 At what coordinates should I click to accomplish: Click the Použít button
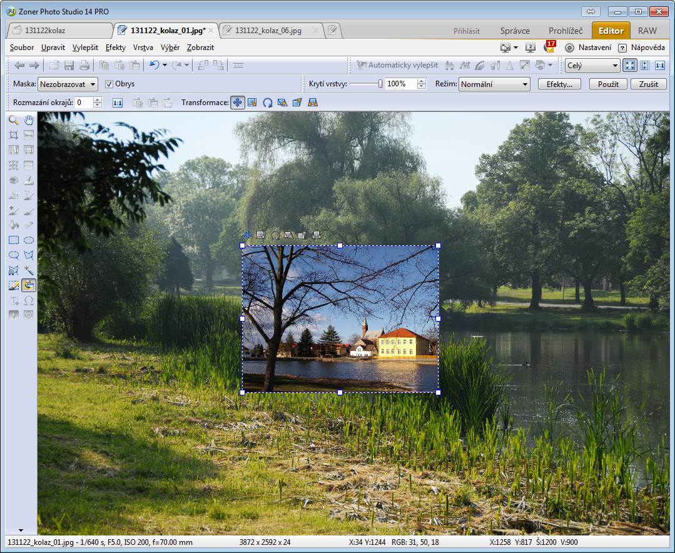608,84
